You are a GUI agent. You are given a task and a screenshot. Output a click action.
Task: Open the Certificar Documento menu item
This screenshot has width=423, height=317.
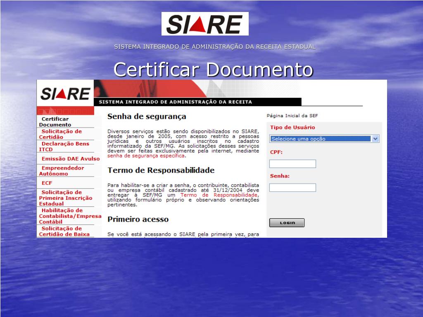55,122
